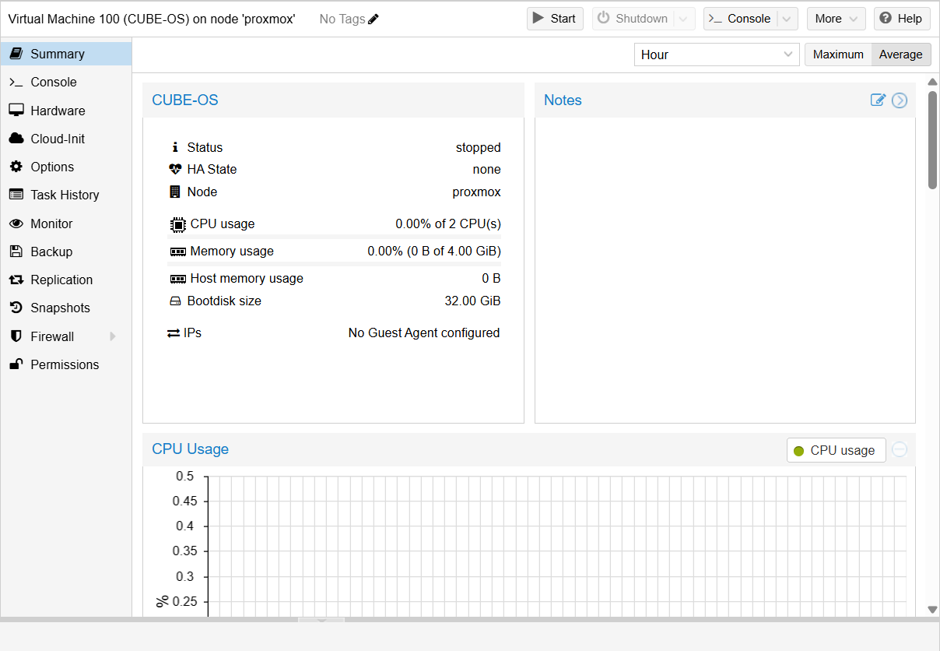Click the vertical scrollbar down arrow
Viewport: 940px width, 651px height.
[932, 609]
